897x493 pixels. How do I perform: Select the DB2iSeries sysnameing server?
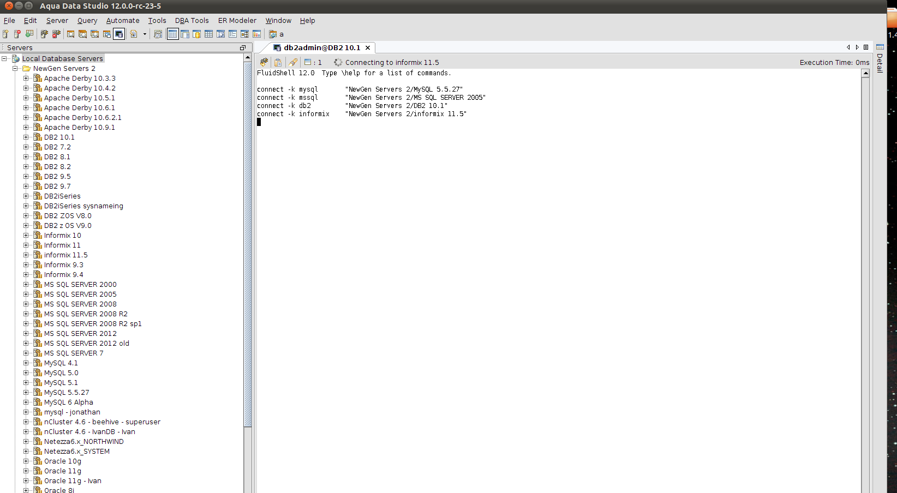pos(83,206)
